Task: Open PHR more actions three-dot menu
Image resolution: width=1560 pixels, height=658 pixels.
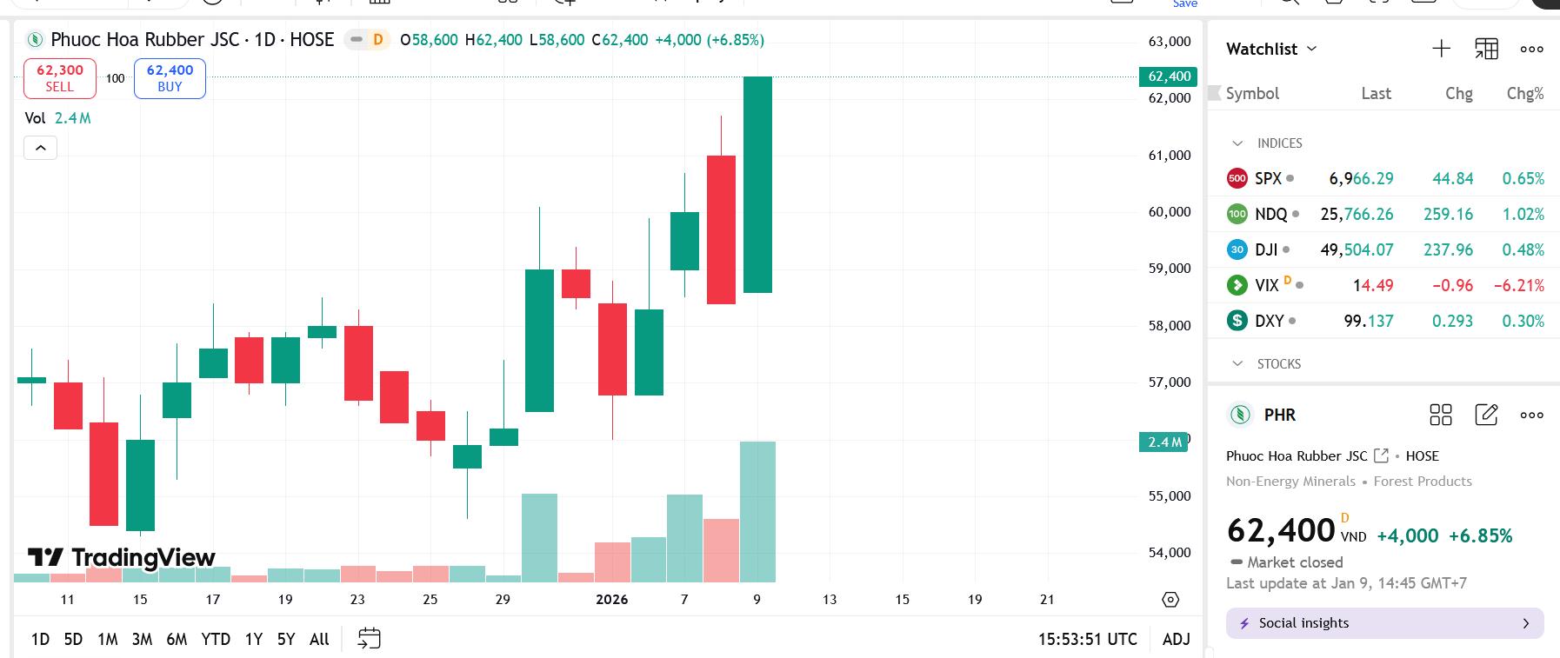Action: pyautogui.click(x=1531, y=415)
